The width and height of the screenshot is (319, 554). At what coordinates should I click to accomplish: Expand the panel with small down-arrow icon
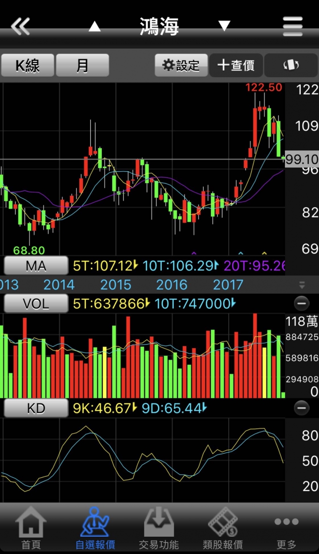[x=302, y=285]
